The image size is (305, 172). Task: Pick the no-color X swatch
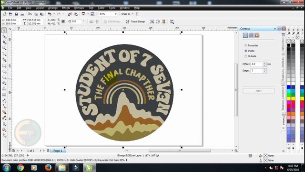pyautogui.click(x=289, y=42)
